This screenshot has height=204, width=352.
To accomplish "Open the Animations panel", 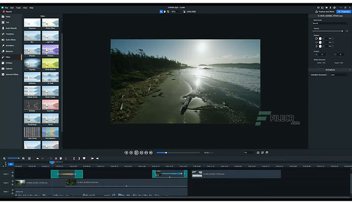I will coord(8,46).
